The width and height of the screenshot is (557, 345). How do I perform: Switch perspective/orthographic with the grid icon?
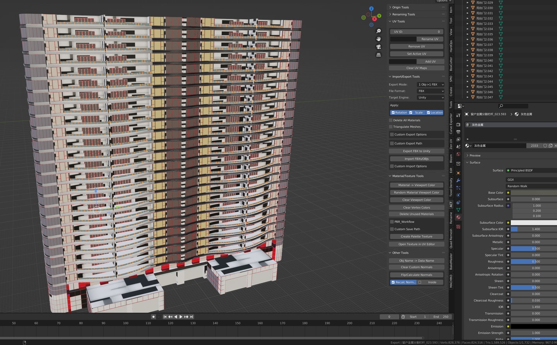379,55
